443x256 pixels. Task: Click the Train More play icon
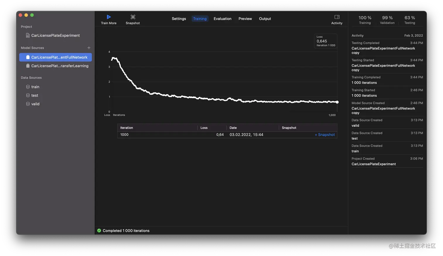(x=109, y=17)
